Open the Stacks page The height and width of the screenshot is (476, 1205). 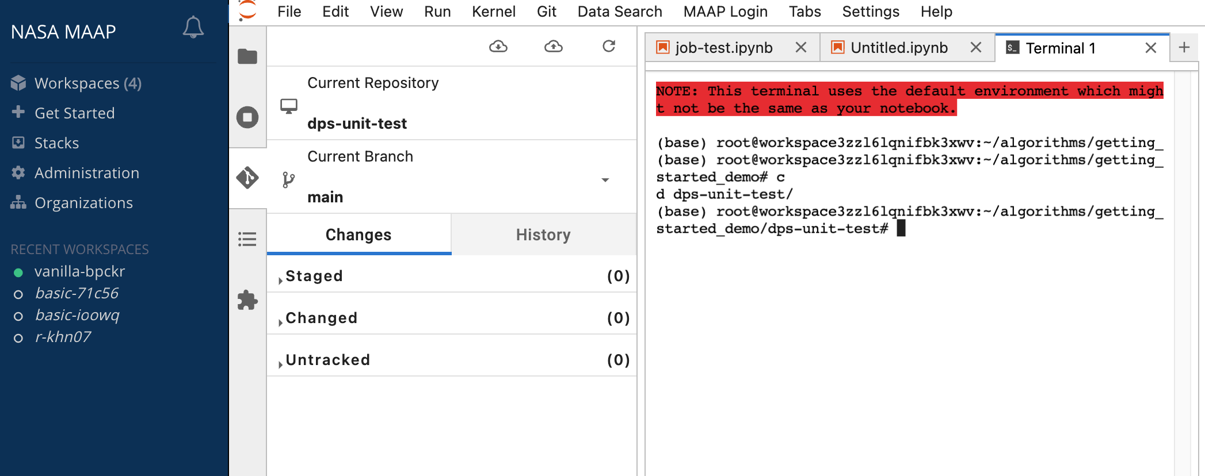point(56,143)
